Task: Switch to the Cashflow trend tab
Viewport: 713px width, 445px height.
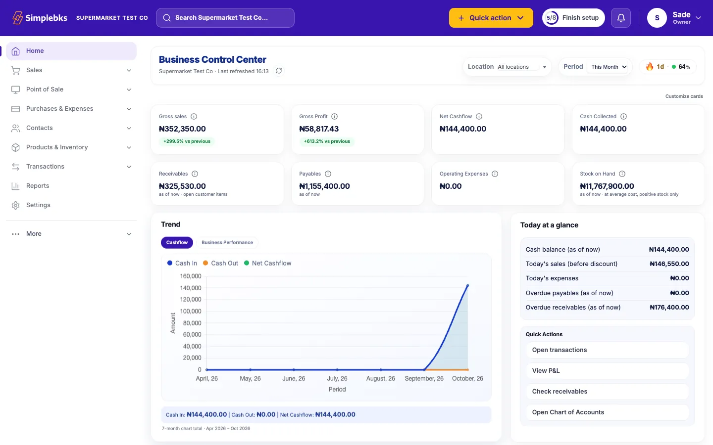Action: point(177,243)
